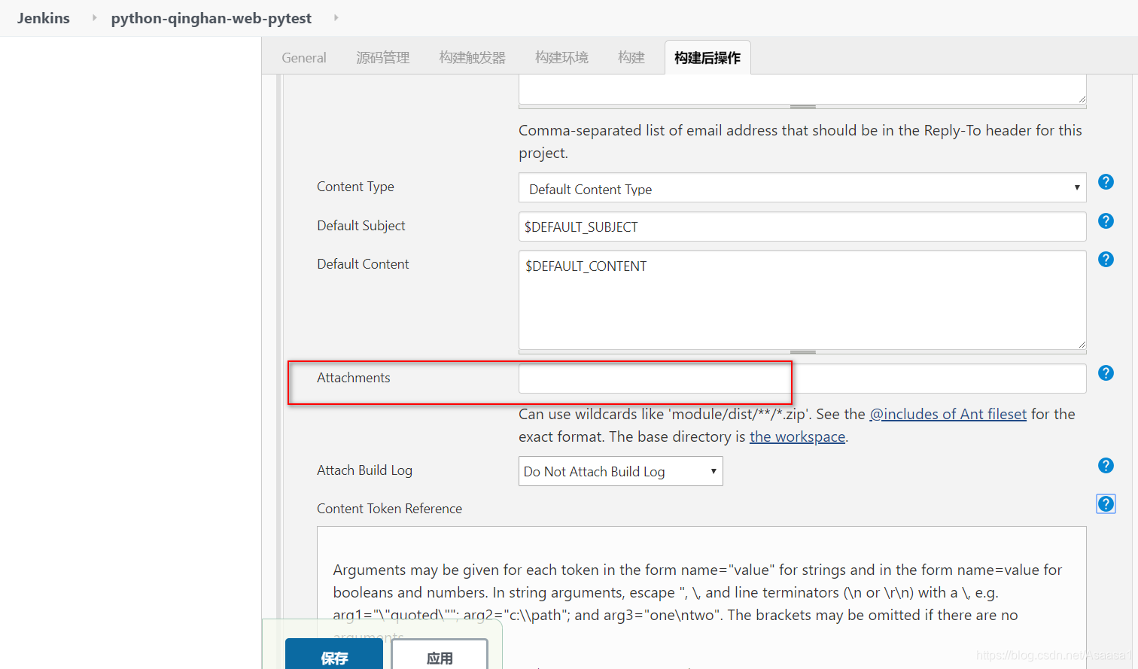Click breadcrumb arrow after python-qinghan-web-pytest
The height and width of the screenshot is (669, 1138).
(336, 17)
